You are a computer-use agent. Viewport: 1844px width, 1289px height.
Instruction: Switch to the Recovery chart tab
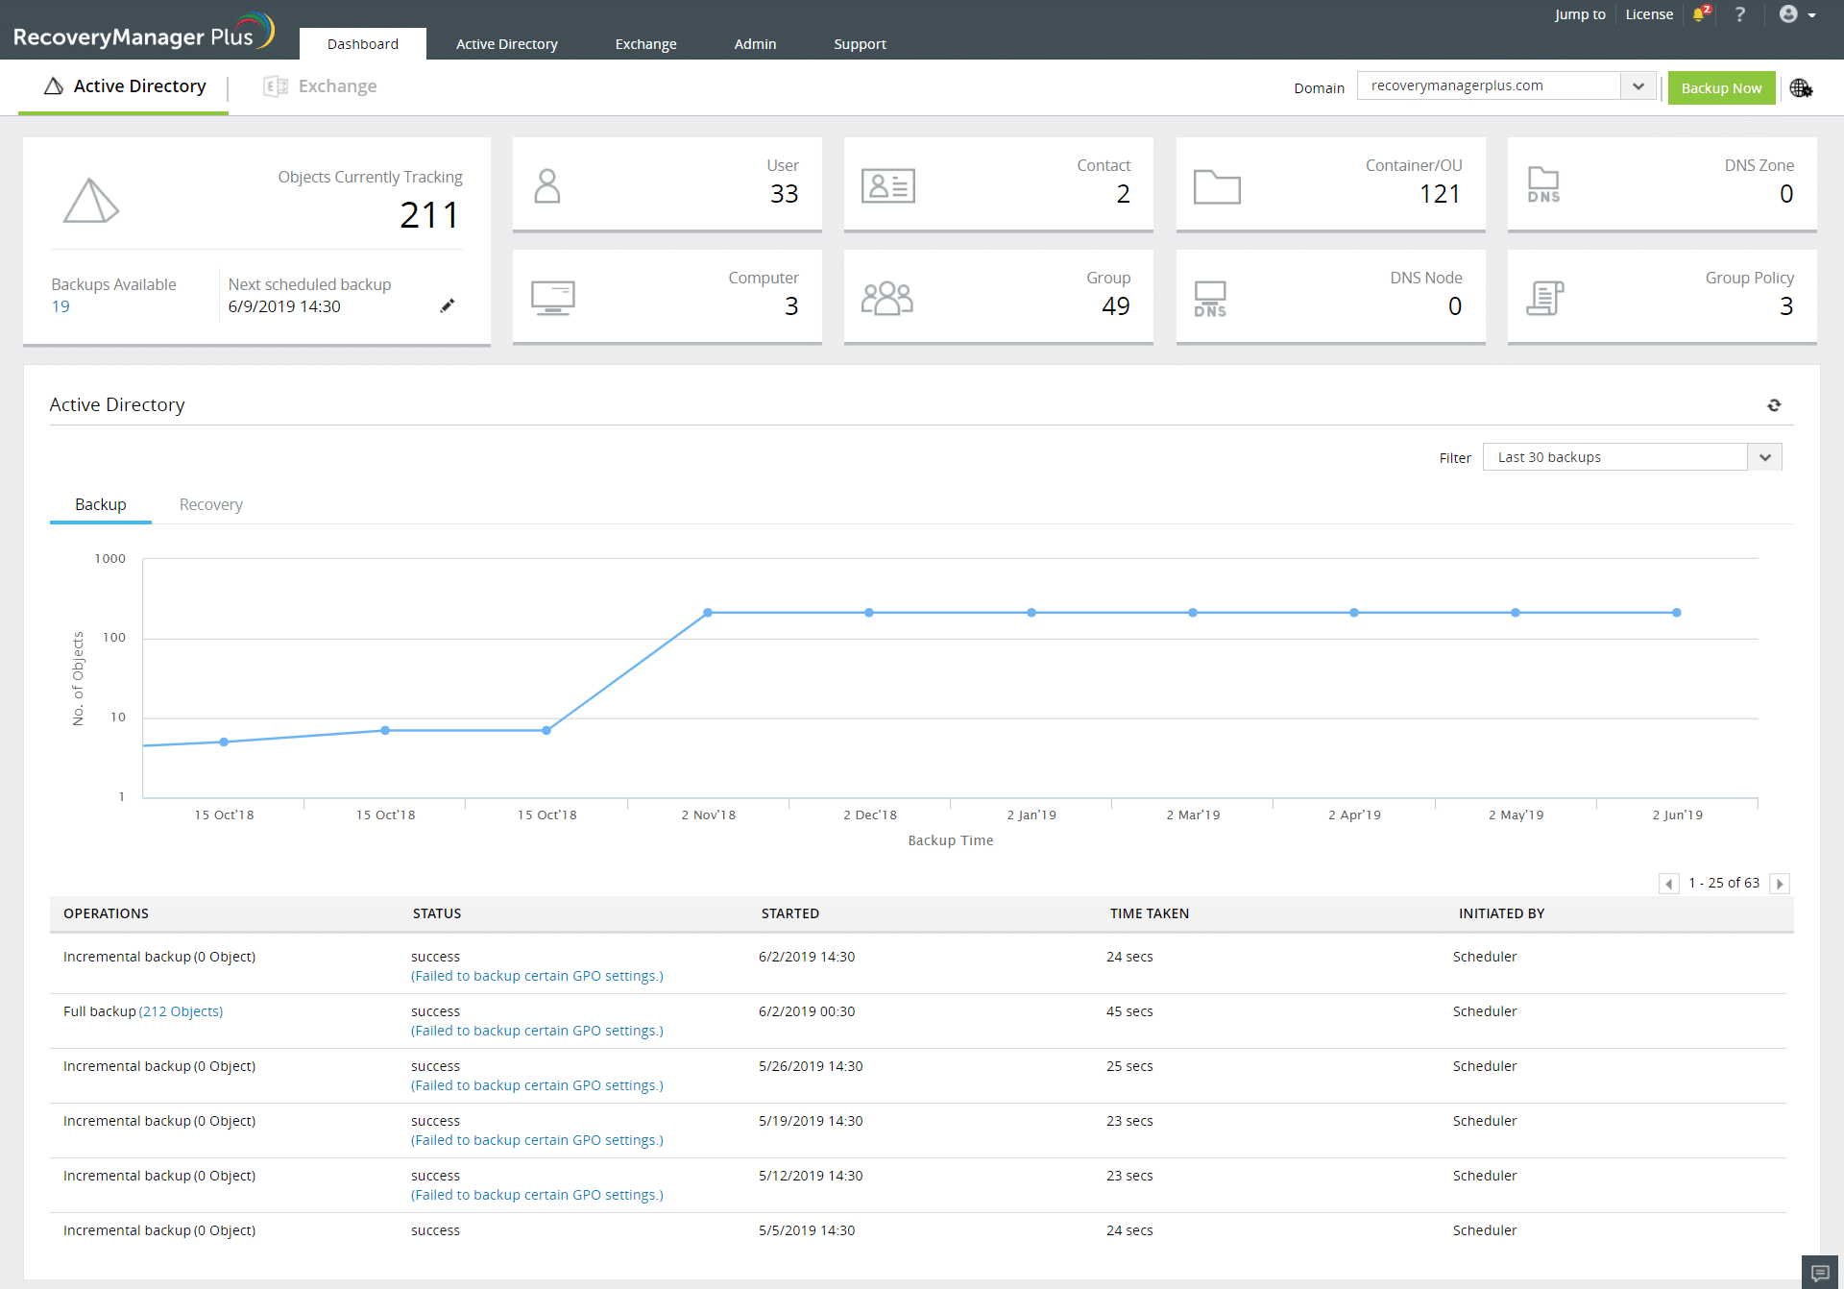(x=211, y=504)
